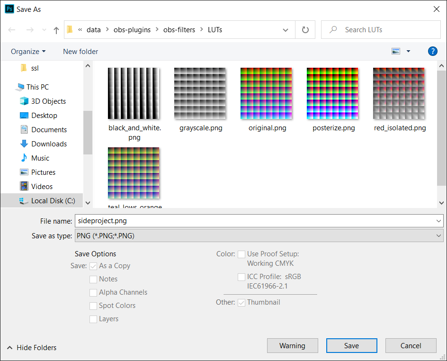The height and width of the screenshot is (361, 447).
Task: Open Pictures in the sidebar
Action: pyautogui.click(x=44, y=172)
